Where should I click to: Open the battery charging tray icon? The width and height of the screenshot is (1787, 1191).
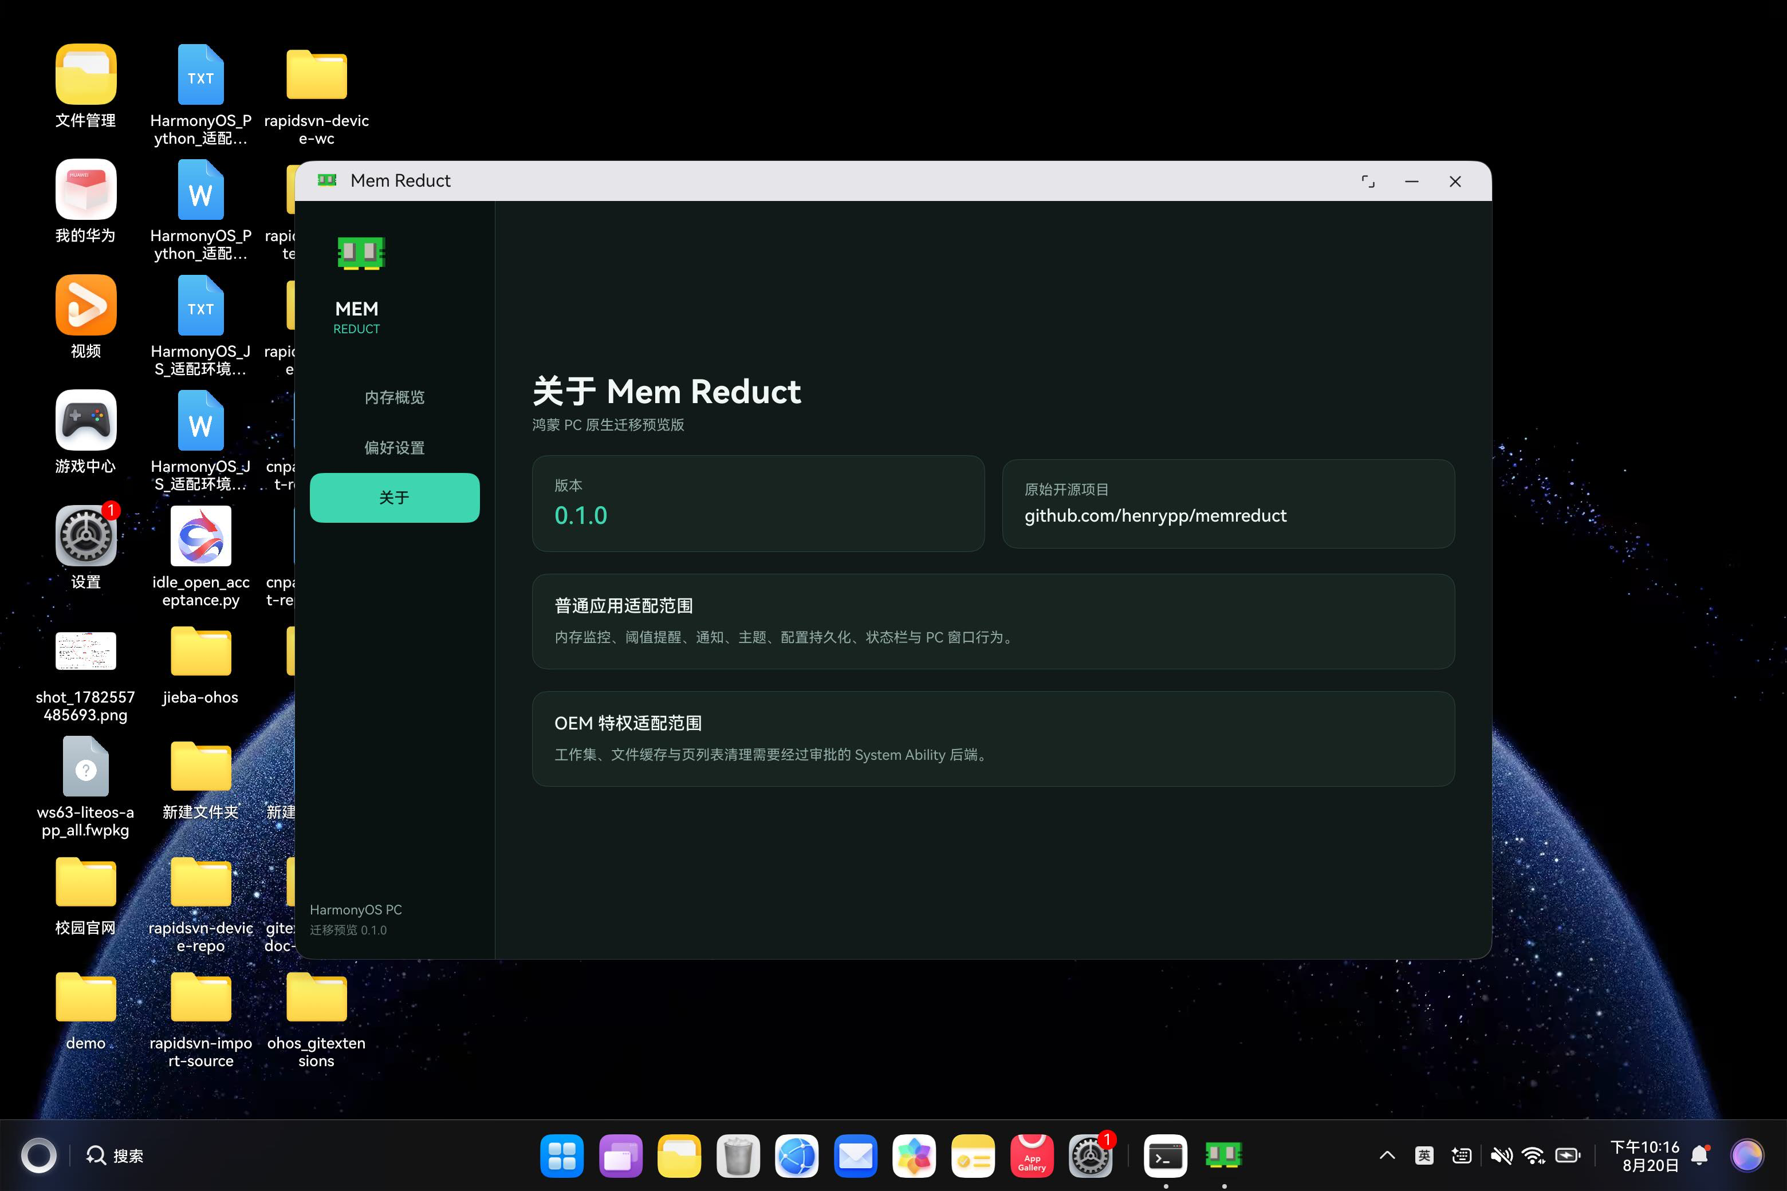coord(1568,1155)
